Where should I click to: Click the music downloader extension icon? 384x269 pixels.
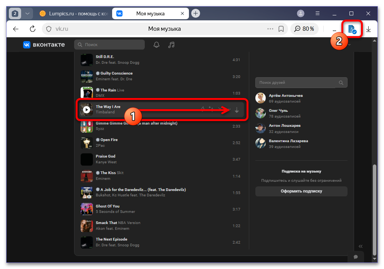click(x=352, y=29)
